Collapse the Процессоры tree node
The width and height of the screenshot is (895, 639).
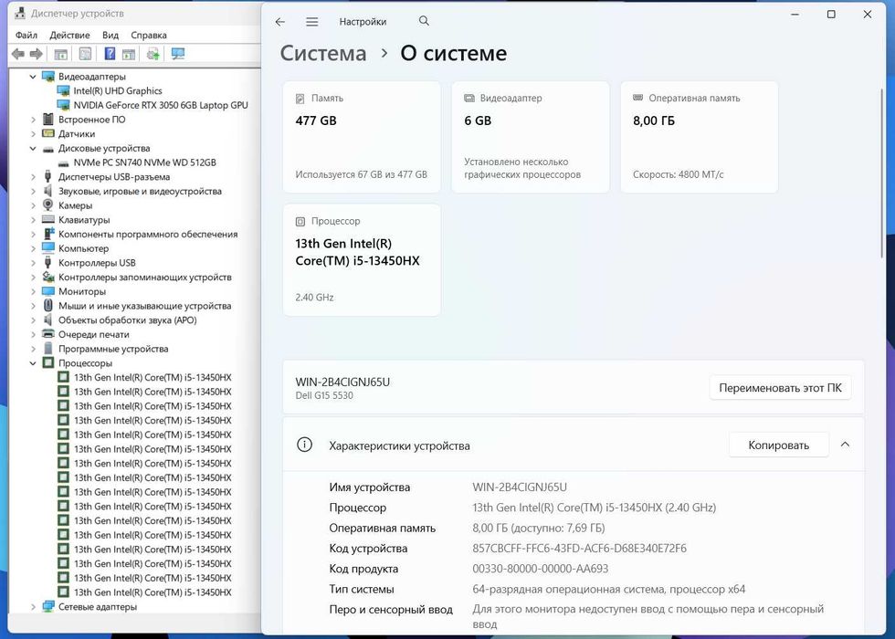pyautogui.click(x=33, y=363)
